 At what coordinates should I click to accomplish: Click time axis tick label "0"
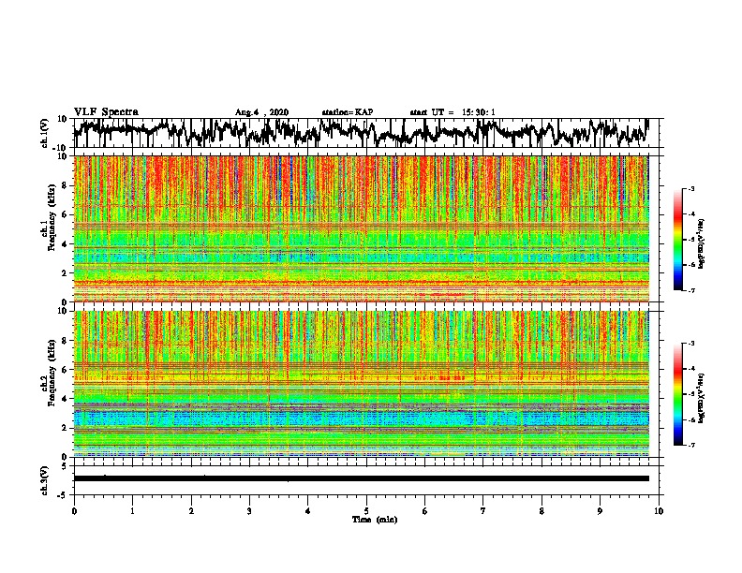[74, 511]
